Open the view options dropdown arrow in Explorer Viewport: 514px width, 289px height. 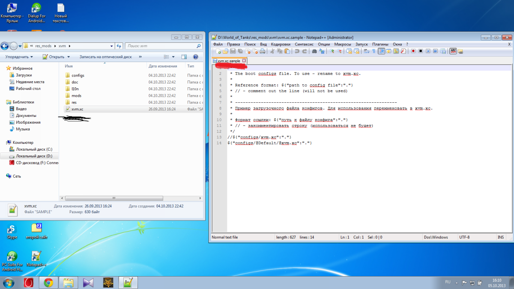tap(173, 57)
